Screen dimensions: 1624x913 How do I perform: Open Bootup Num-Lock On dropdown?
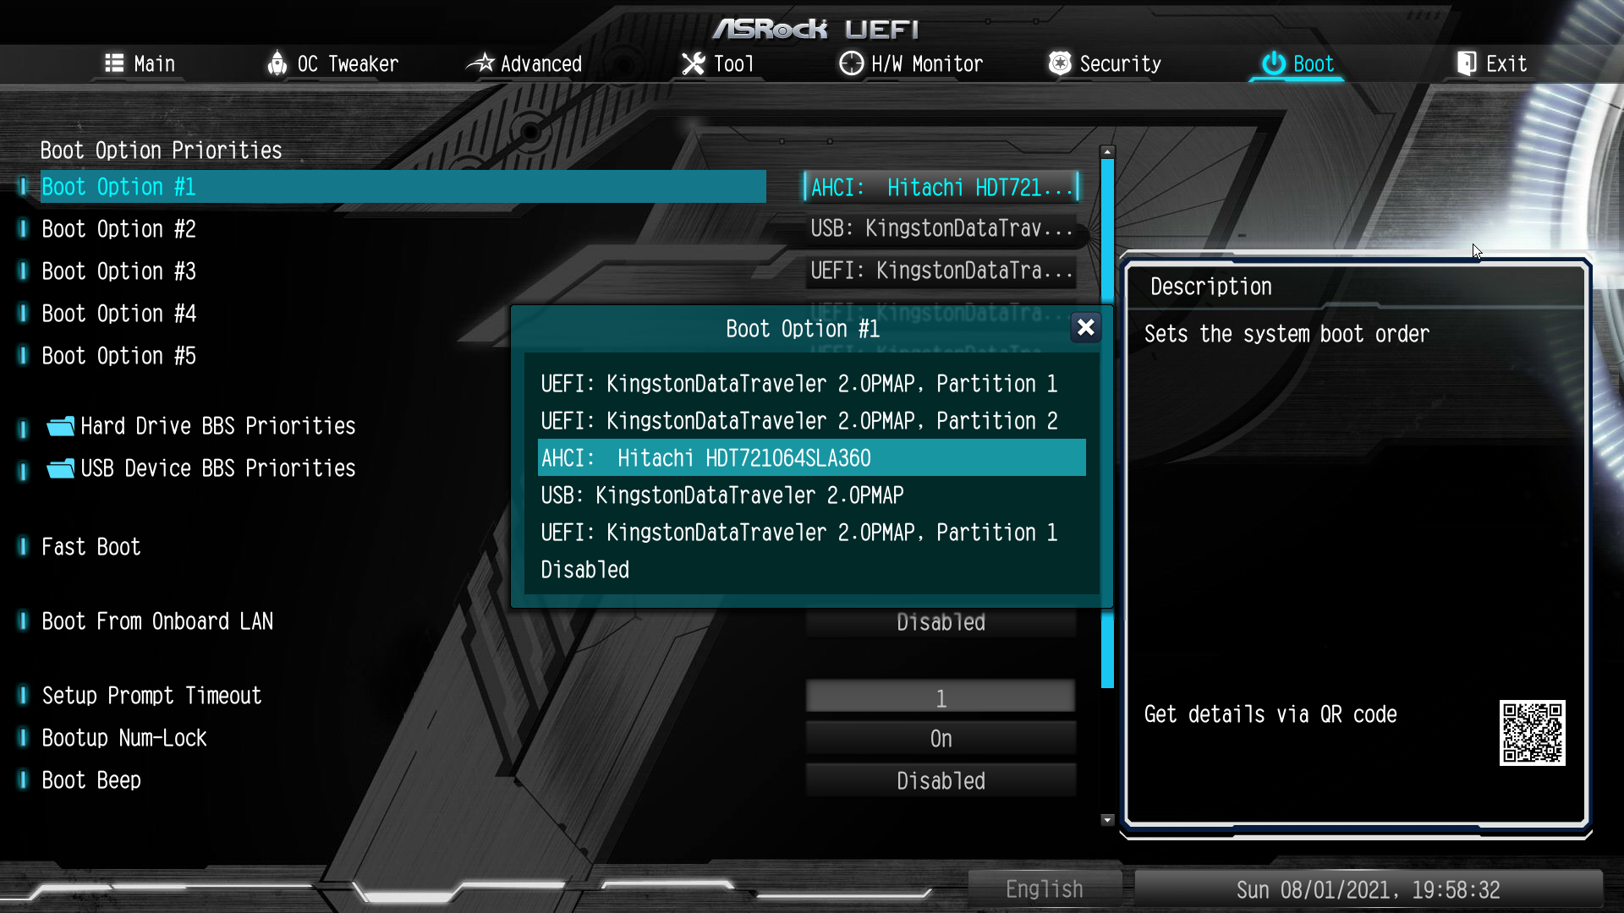[x=941, y=739]
